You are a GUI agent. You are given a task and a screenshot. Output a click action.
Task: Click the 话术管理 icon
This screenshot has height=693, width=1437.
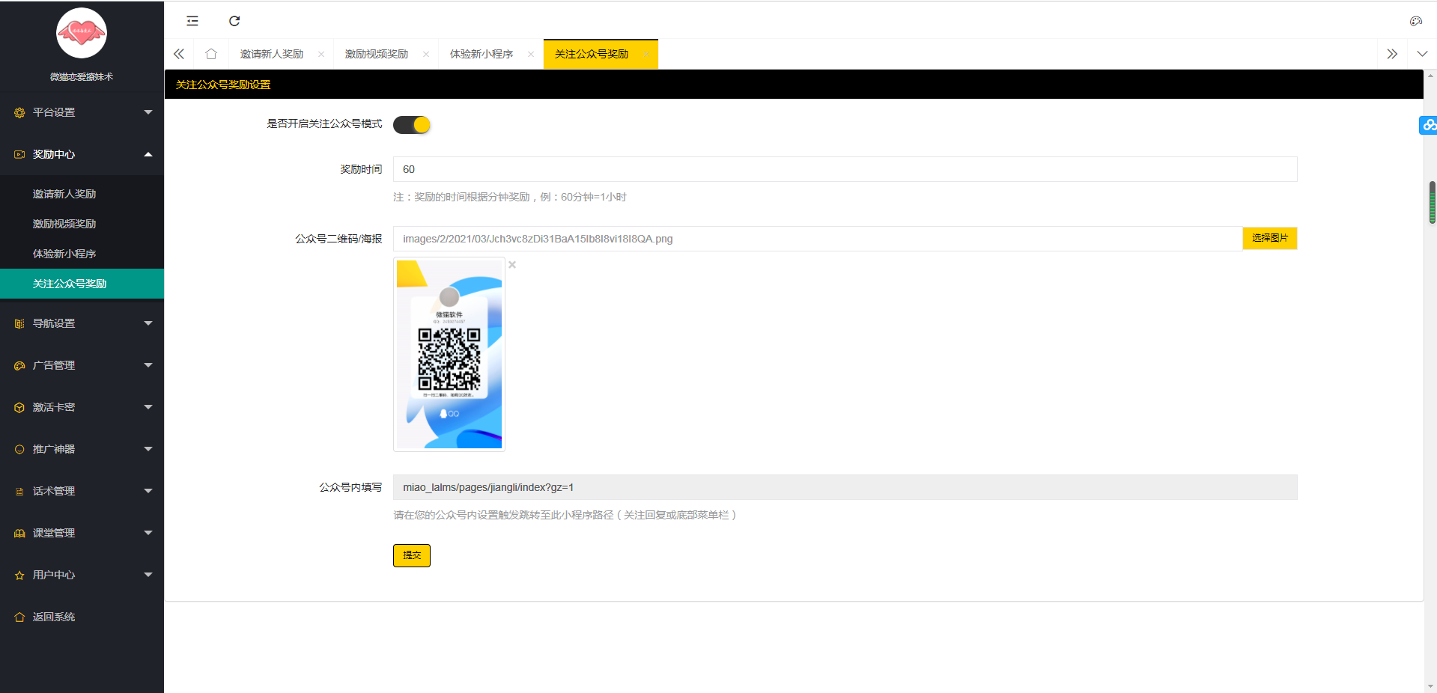pos(19,492)
